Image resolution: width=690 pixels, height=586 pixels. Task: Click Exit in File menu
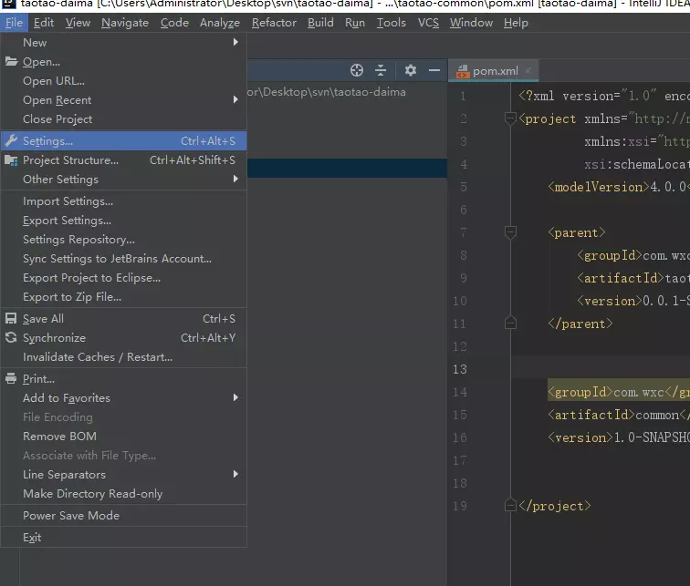tap(123, 537)
